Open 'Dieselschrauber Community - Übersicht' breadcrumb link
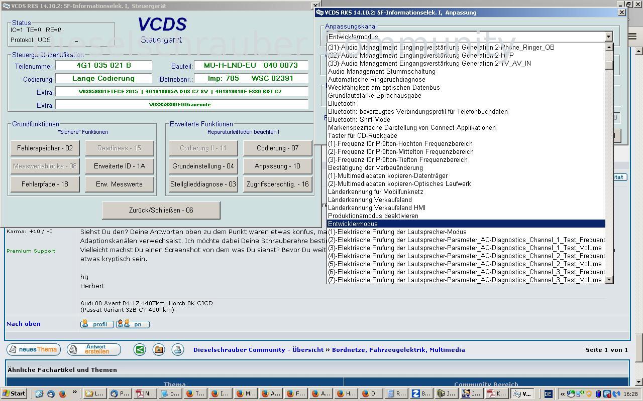Image resolution: width=643 pixels, height=401 pixels. [x=258, y=350]
